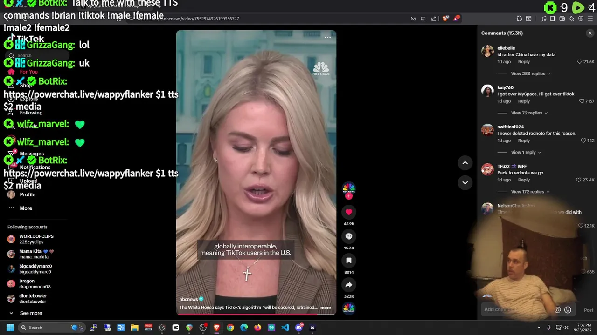The height and width of the screenshot is (335, 597).
Task: Install the app via the address bar icon
Action: [x=423, y=19]
